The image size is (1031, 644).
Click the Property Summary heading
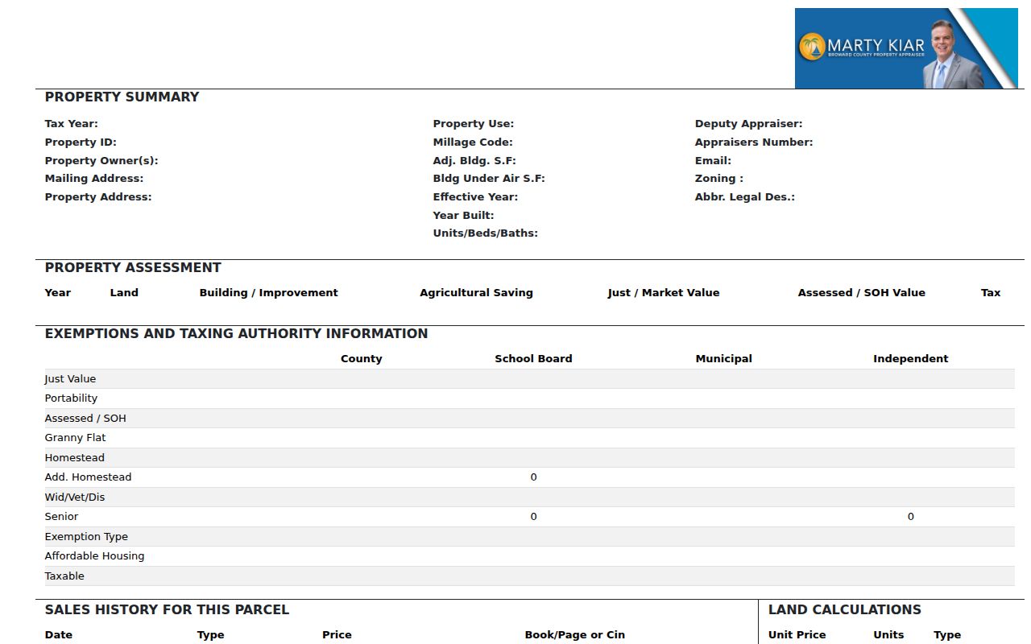pyautogui.click(x=122, y=97)
